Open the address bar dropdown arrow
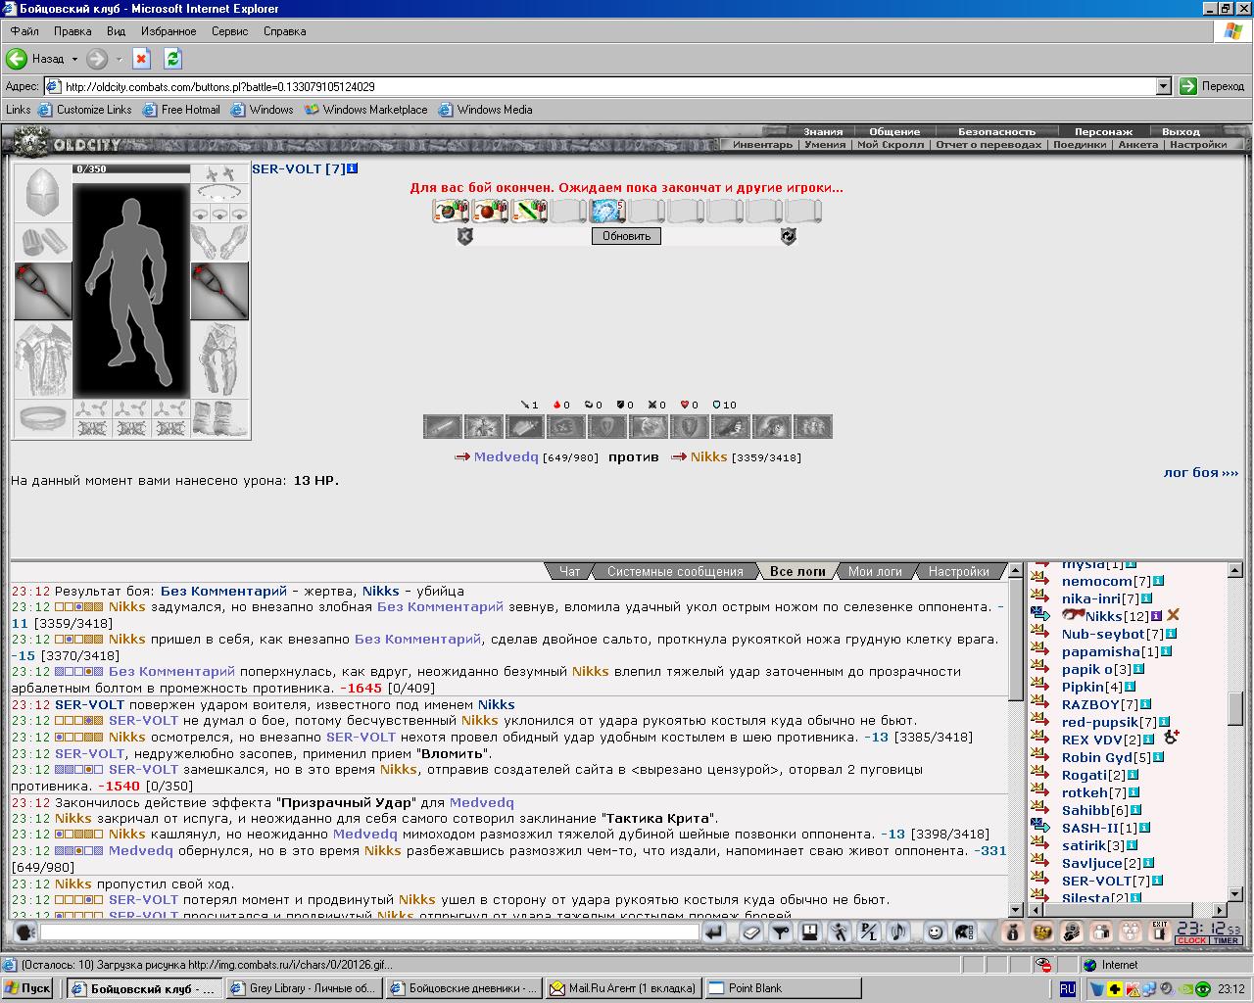 pos(1164,86)
